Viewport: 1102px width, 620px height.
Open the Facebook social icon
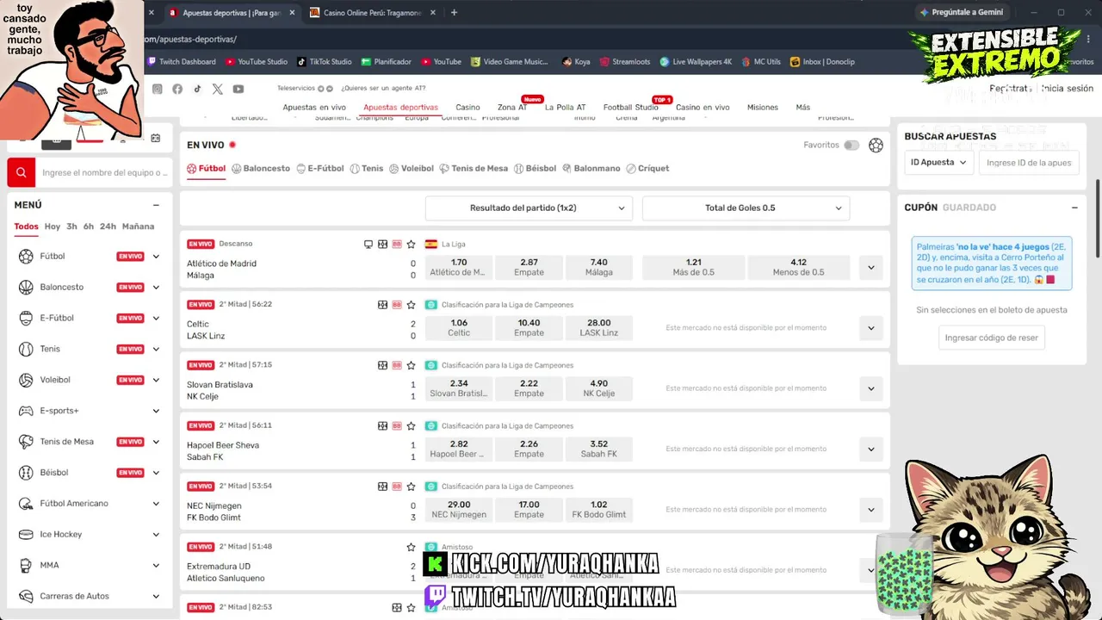[177, 89]
